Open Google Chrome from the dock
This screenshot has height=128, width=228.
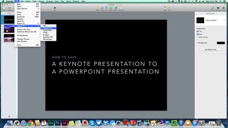click(x=30, y=123)
